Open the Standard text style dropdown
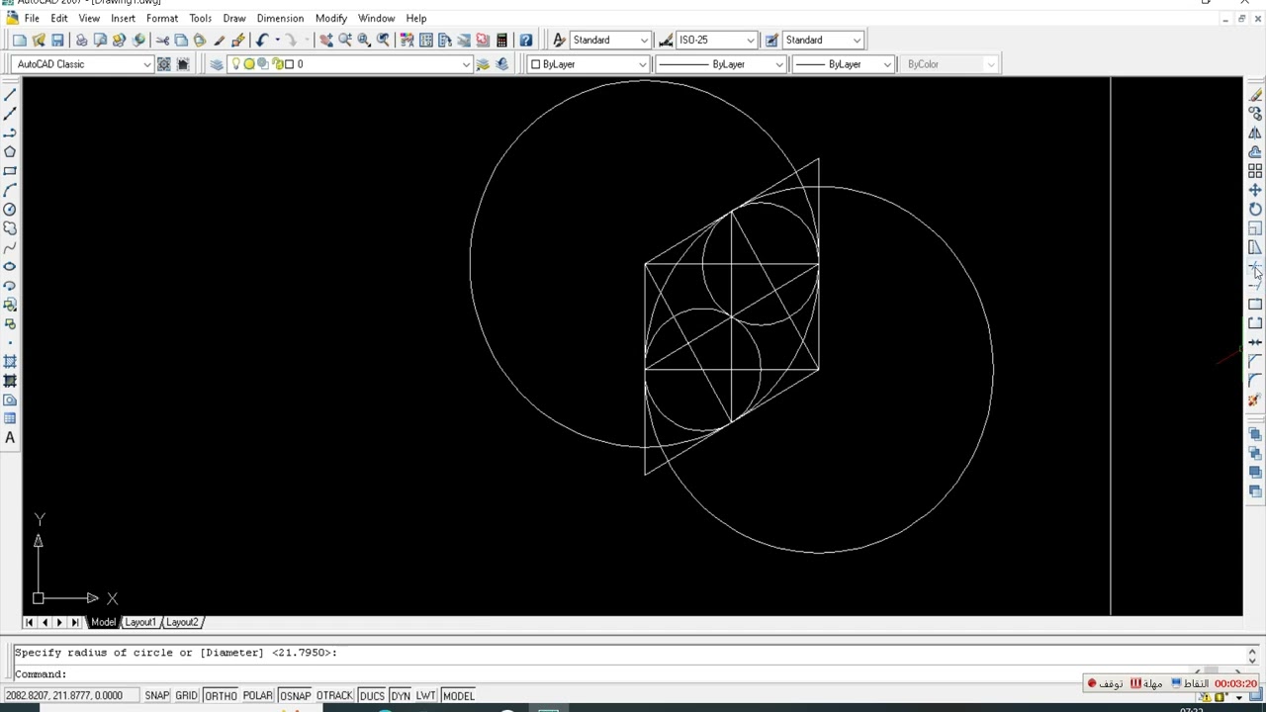Viewport: 1266px width, 712px height. coord(644,41)
